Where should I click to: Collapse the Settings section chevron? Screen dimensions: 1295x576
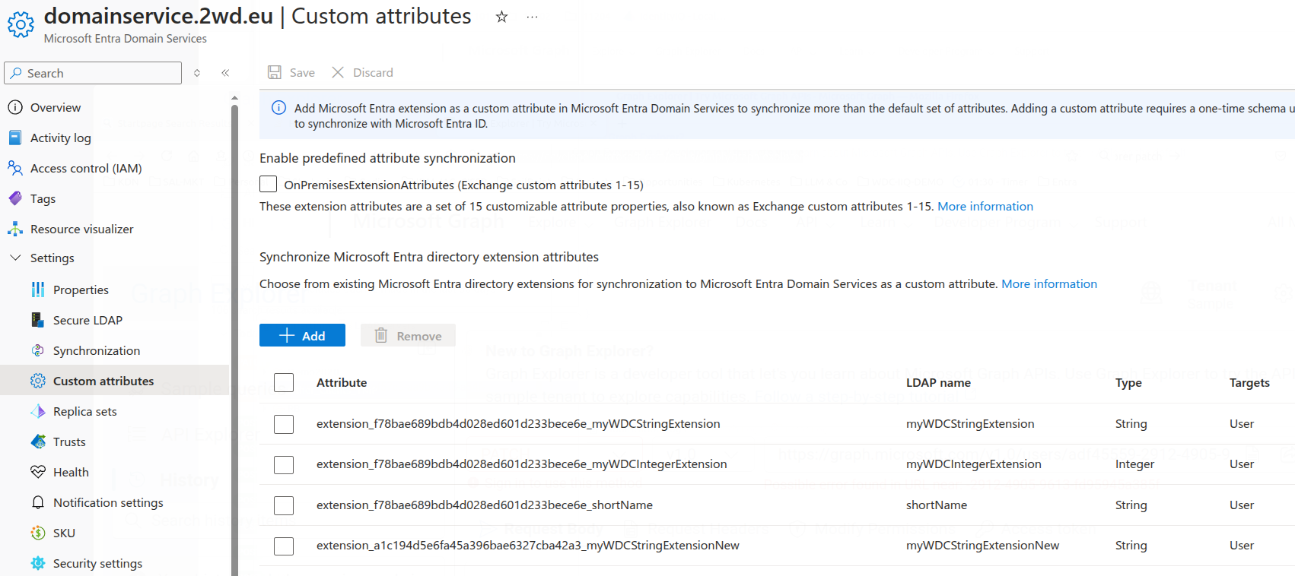point(15,258)
